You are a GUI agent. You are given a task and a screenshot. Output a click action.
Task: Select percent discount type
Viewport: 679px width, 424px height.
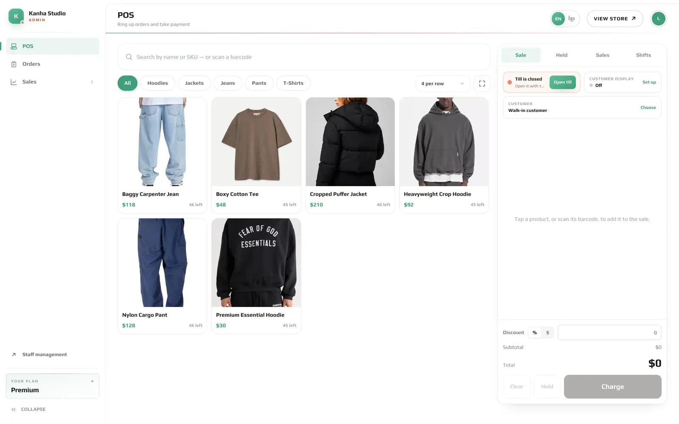coord(535,332)
